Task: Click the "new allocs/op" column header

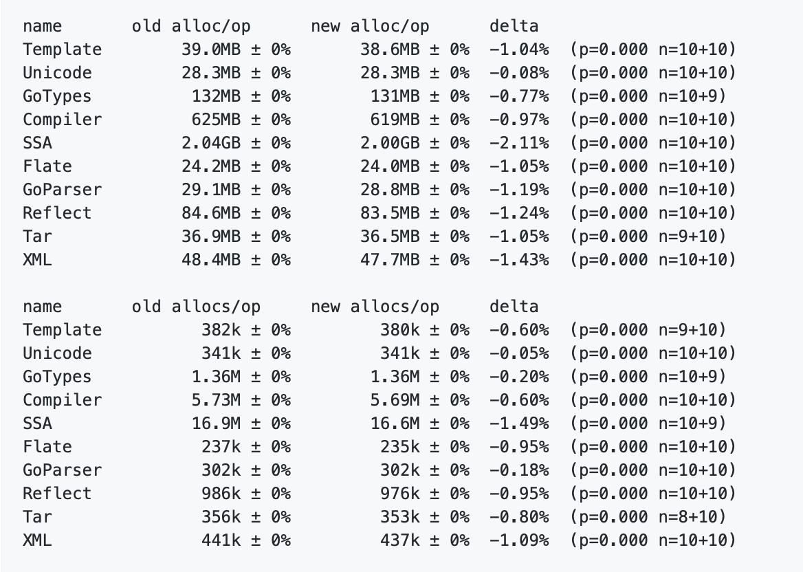Action: [375, 307]
